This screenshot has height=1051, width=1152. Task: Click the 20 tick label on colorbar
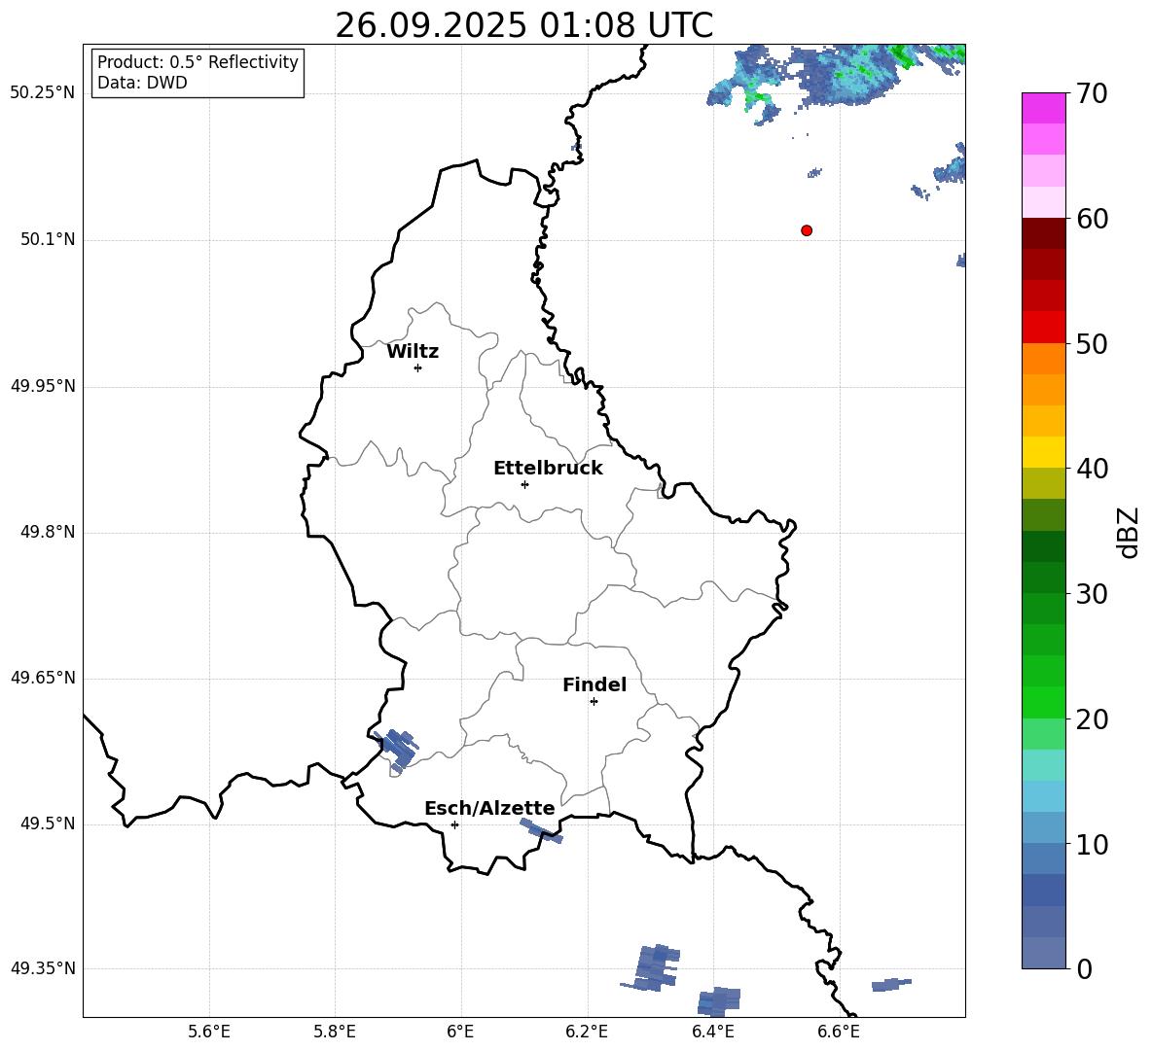coord(1092,719)
